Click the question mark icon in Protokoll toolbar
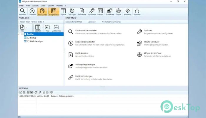The image size is (206, 118). click(x=51, y=92)
